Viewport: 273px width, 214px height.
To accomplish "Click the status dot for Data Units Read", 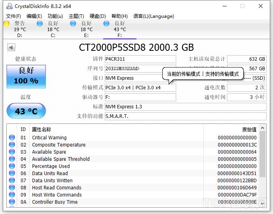I will point(12,173).
